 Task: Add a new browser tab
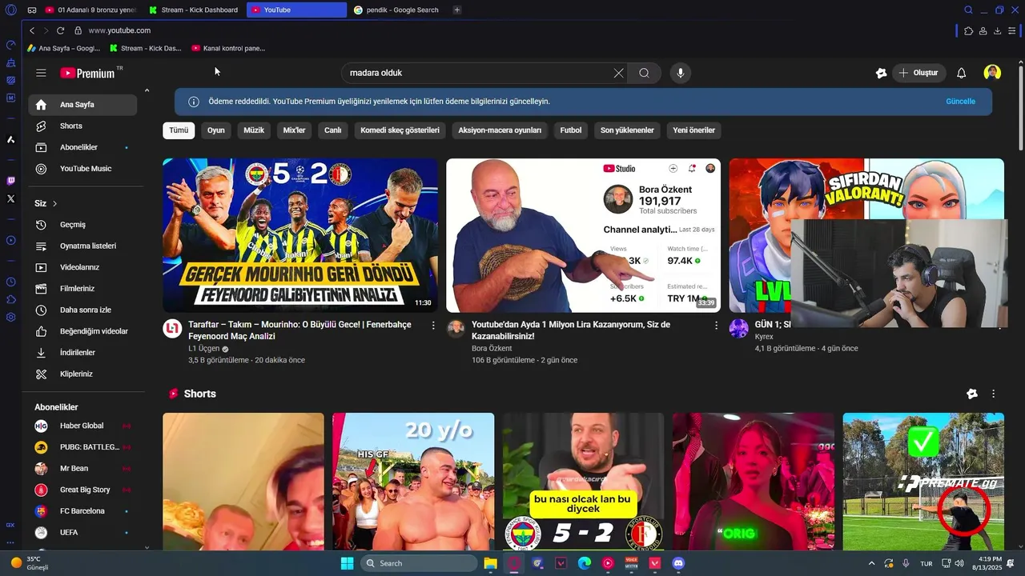[456, 10]
